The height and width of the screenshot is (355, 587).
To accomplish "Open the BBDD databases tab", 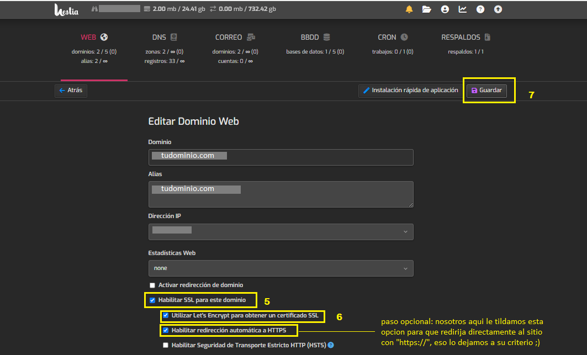I will click(x=315, y=38).
